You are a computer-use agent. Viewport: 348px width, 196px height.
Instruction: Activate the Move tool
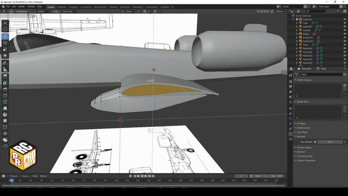(x=5, y=36)
